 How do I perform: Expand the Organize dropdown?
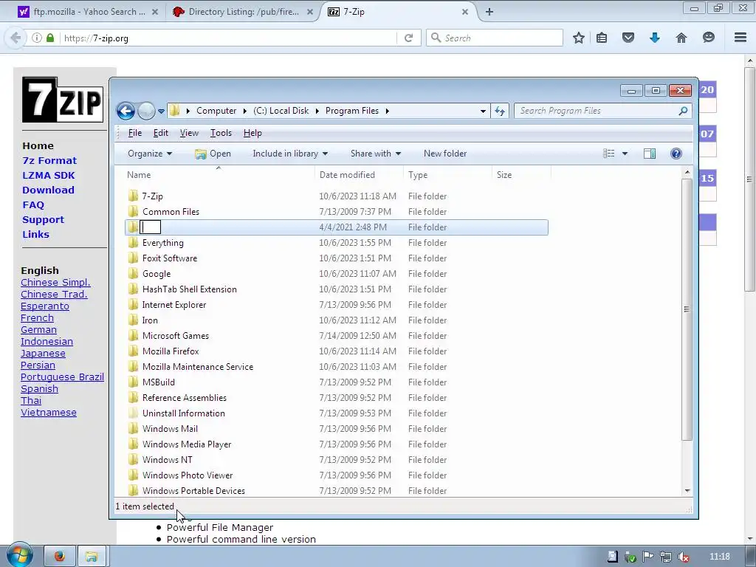click(149, 154)
